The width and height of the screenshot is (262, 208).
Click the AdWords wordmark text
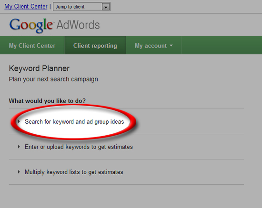click(78, 25)
